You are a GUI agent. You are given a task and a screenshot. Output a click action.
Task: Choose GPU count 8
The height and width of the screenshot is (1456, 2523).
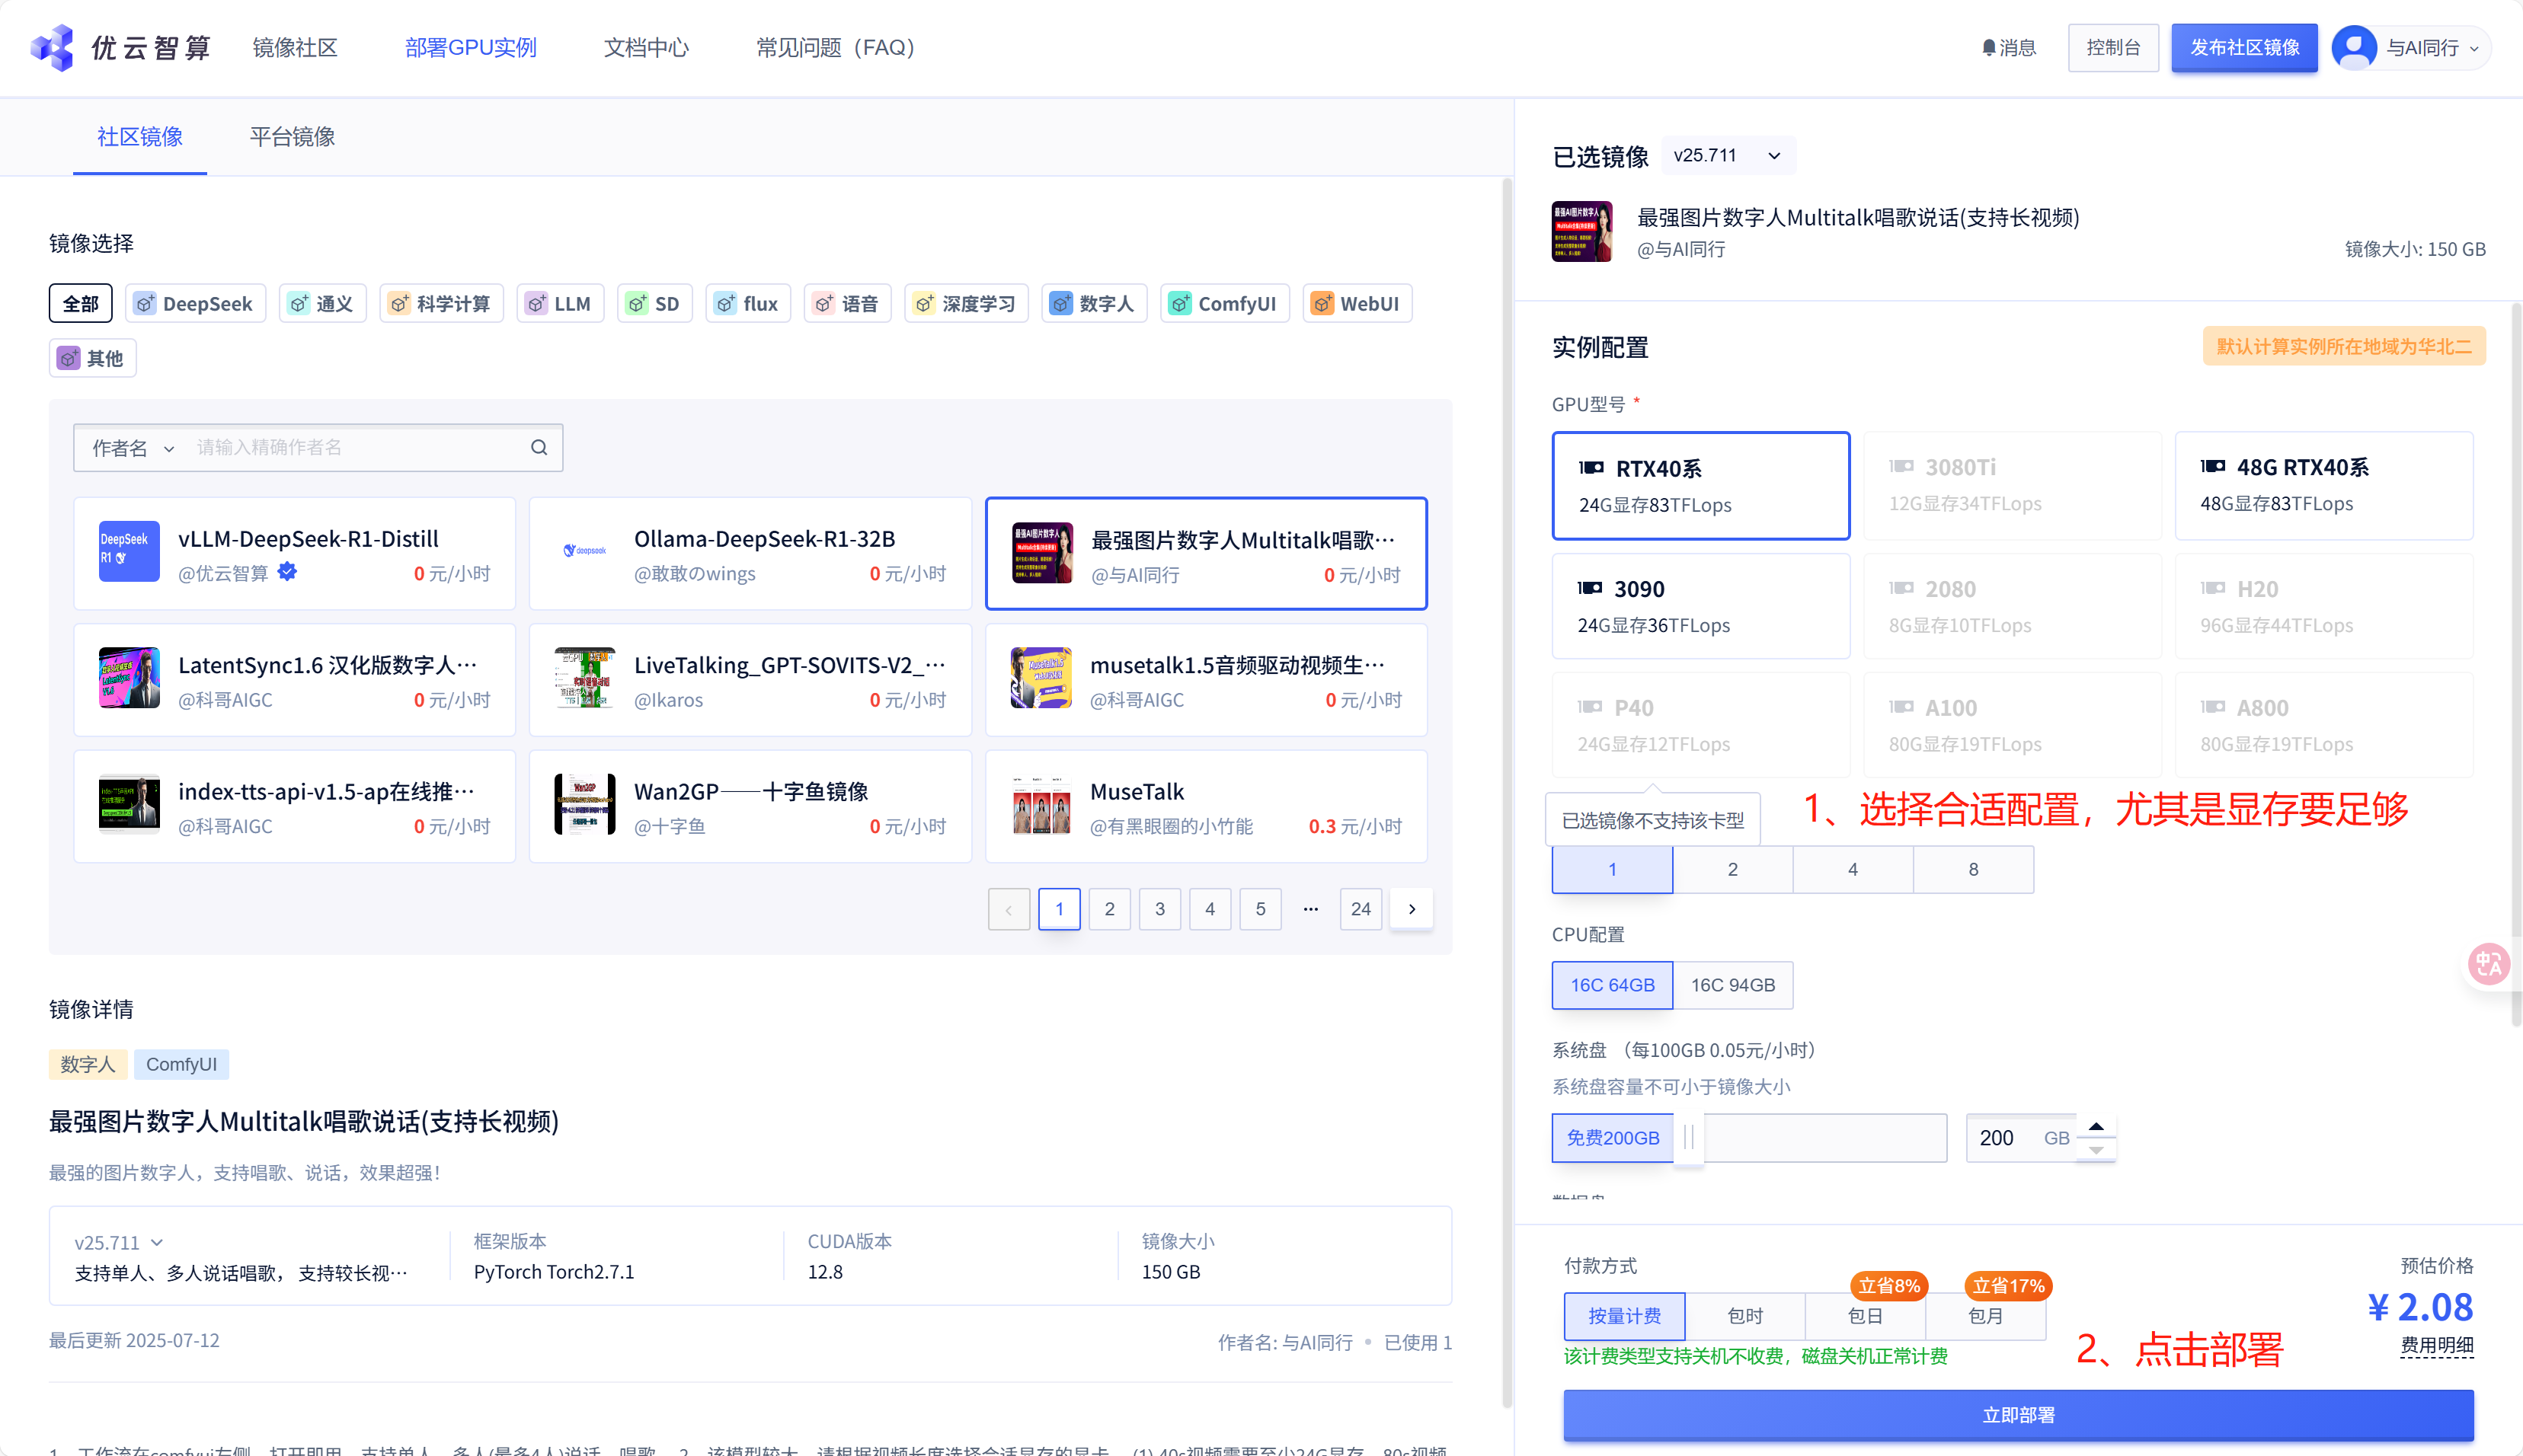[x=1974, y=869]
